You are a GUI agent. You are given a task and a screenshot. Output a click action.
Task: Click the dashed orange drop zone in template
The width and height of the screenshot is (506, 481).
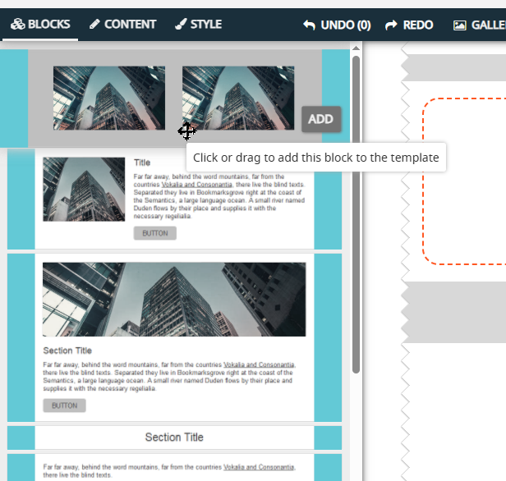tap(465, 181)
